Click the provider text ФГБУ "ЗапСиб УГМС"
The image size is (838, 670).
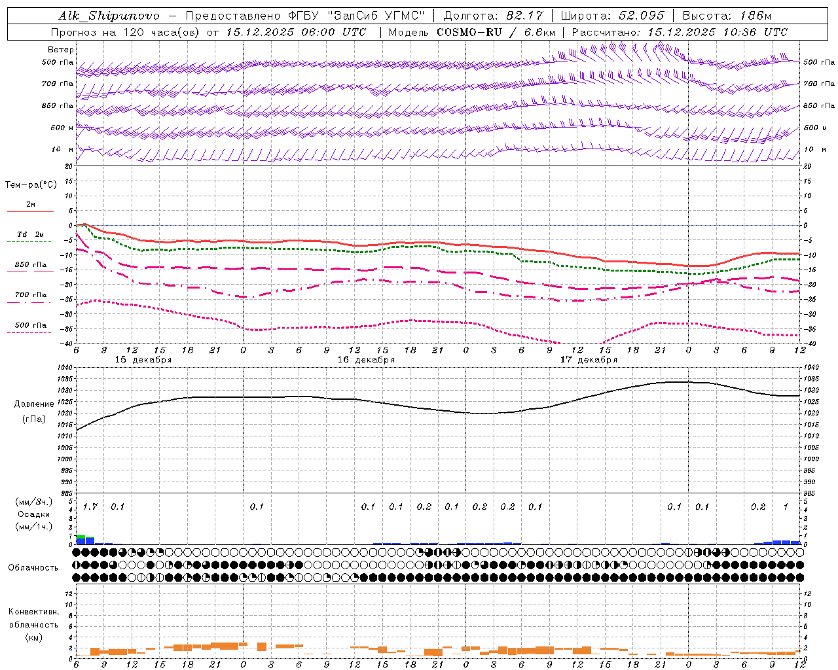coord(357,16)
